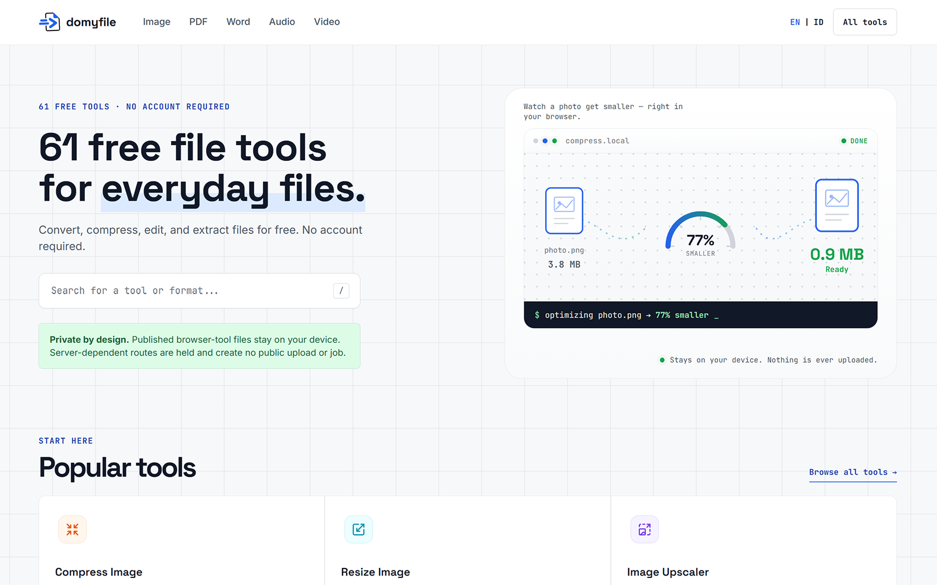Open the Audio menu

[x=282, y=22]
